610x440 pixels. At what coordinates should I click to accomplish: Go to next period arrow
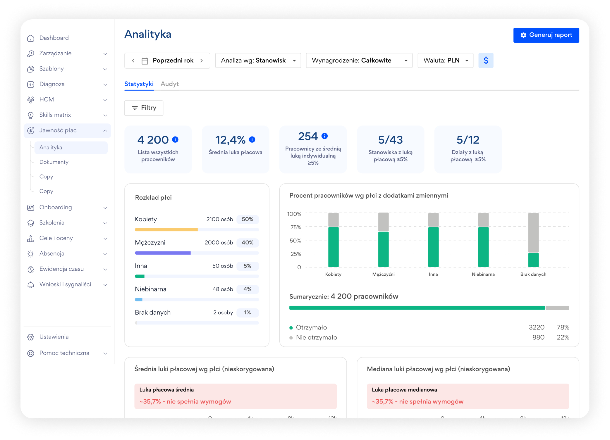(202, 61)
